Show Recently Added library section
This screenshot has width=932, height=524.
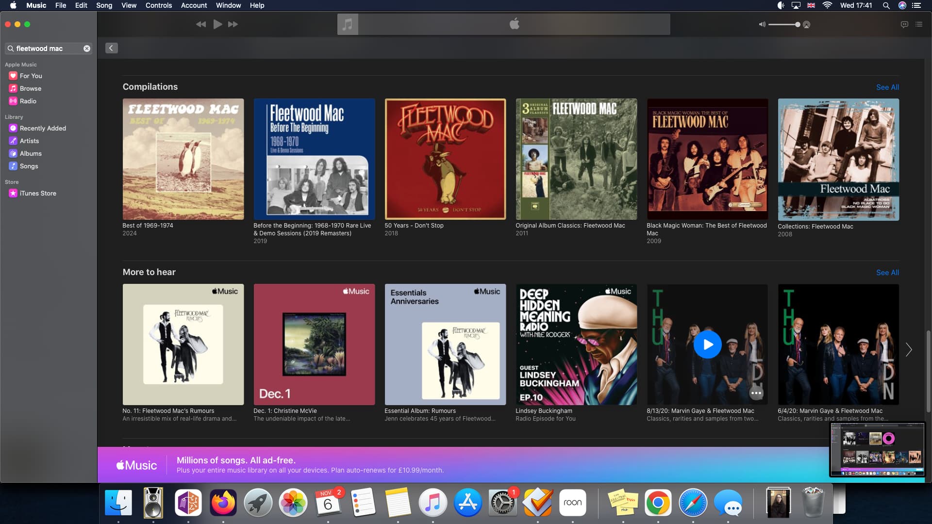[x=43, y=128]
